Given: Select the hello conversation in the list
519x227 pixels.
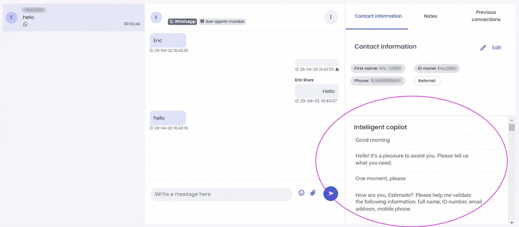Looking at the screenshot, I should [x=73, y=18].
